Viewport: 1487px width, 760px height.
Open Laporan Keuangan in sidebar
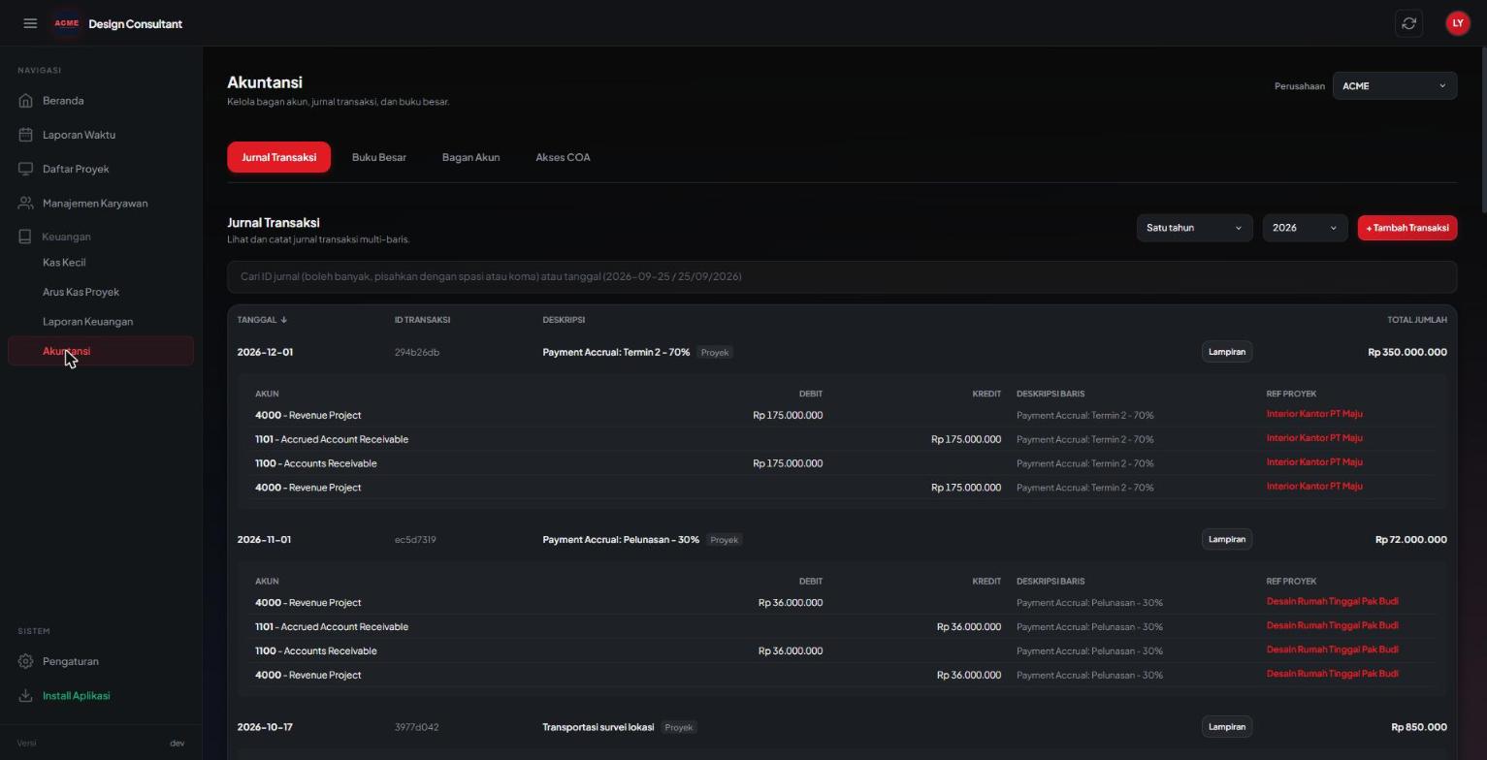[87, 322]
